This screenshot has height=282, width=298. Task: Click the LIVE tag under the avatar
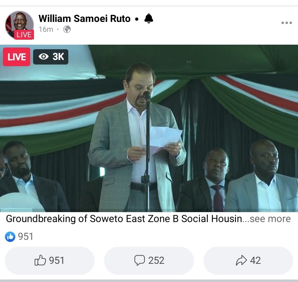click(24, 35)
